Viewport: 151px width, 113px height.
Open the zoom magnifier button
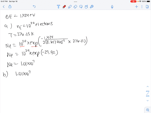148,110
